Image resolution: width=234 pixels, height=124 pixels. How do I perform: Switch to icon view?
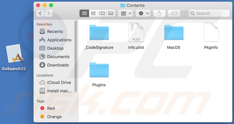84,13
